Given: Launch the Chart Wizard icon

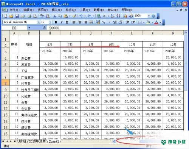Looking at the screenshot, I should (x=125, y=16).
